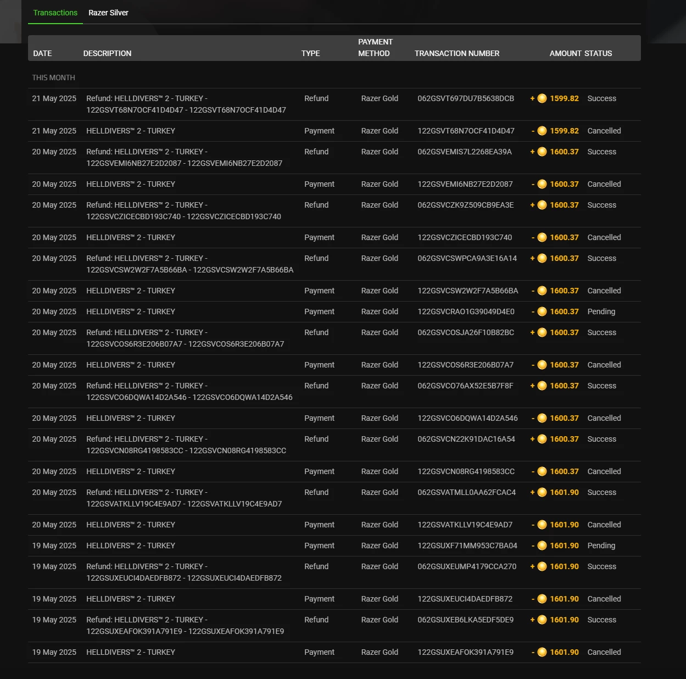Click the gold coin icon for transaction 122GSVCOS6R3E206B07A7
686x679 pixels.
tap(542, 365)
